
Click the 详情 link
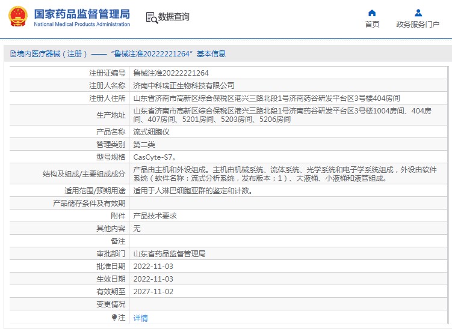[140, 318]
